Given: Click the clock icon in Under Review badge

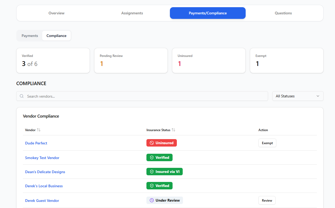Looking at the screenshot, I should point(152,200).
